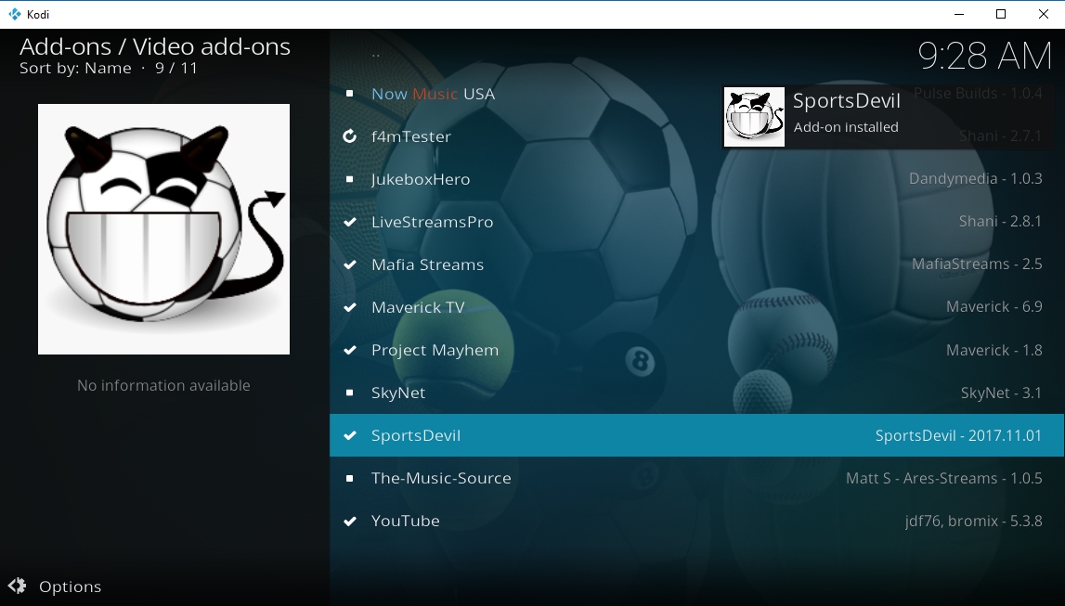Click the 9:28 AM clock display
This screenshot has width=1065, height=606.
pos(985,57)
